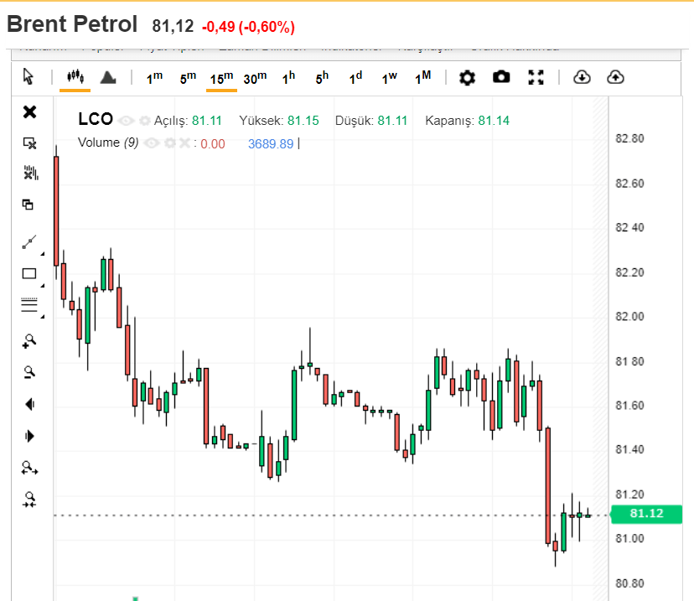Switch to candlestick chart type

[x=75, y=76]
